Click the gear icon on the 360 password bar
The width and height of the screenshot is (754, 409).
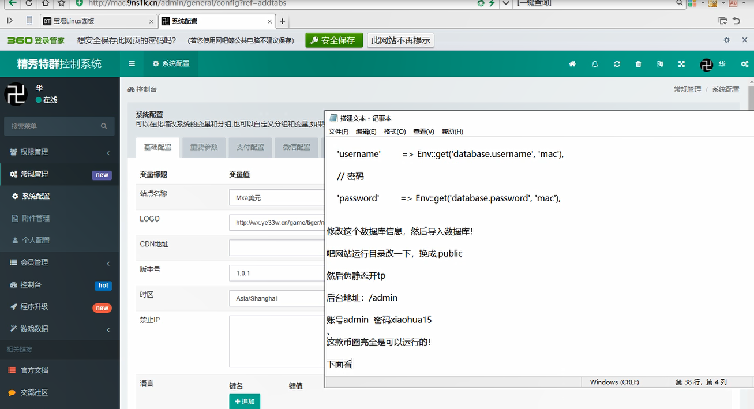pyautogui.click(x=727, y=40)
